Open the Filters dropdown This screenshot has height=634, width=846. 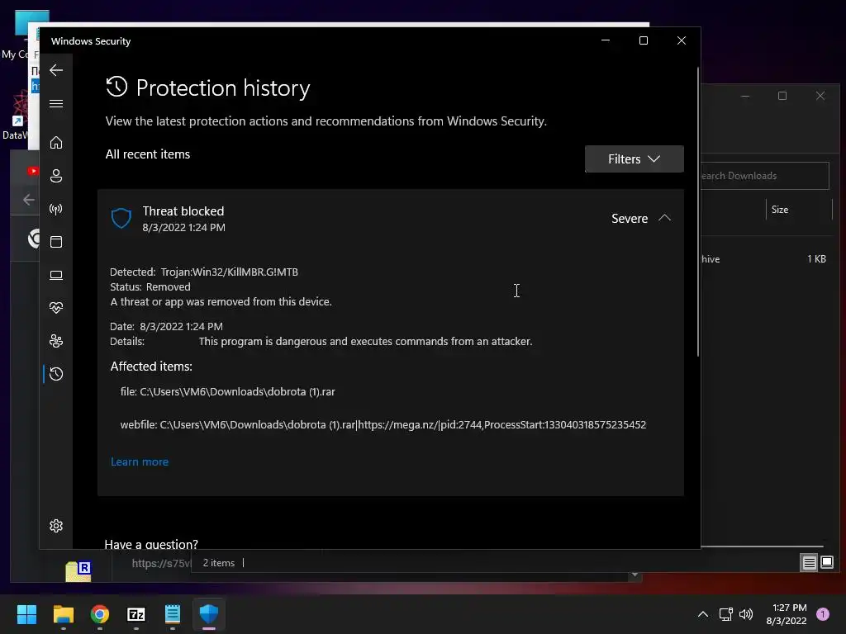[634, 159]
